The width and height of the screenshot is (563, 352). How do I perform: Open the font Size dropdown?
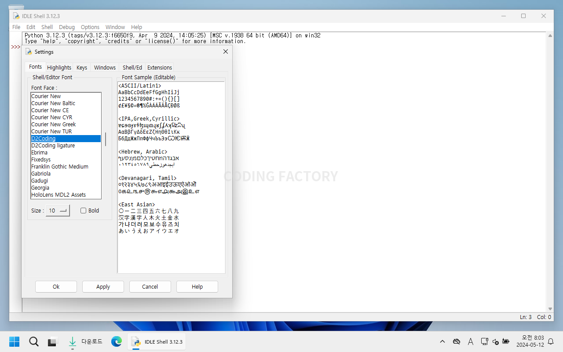tap(58, 211)
